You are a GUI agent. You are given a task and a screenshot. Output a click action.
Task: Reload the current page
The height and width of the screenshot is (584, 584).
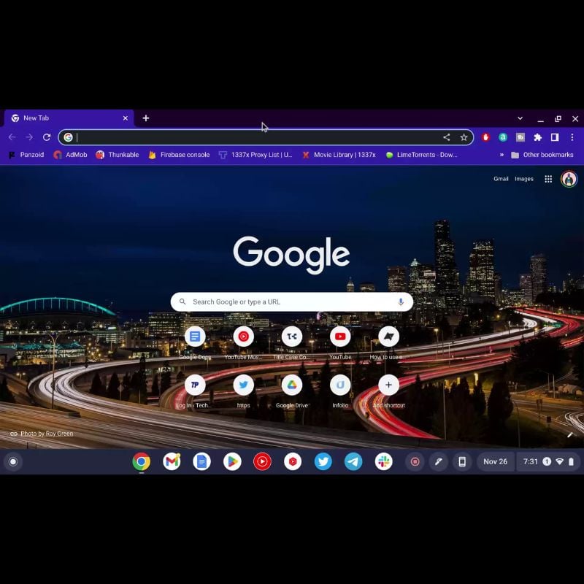(47, 137)
